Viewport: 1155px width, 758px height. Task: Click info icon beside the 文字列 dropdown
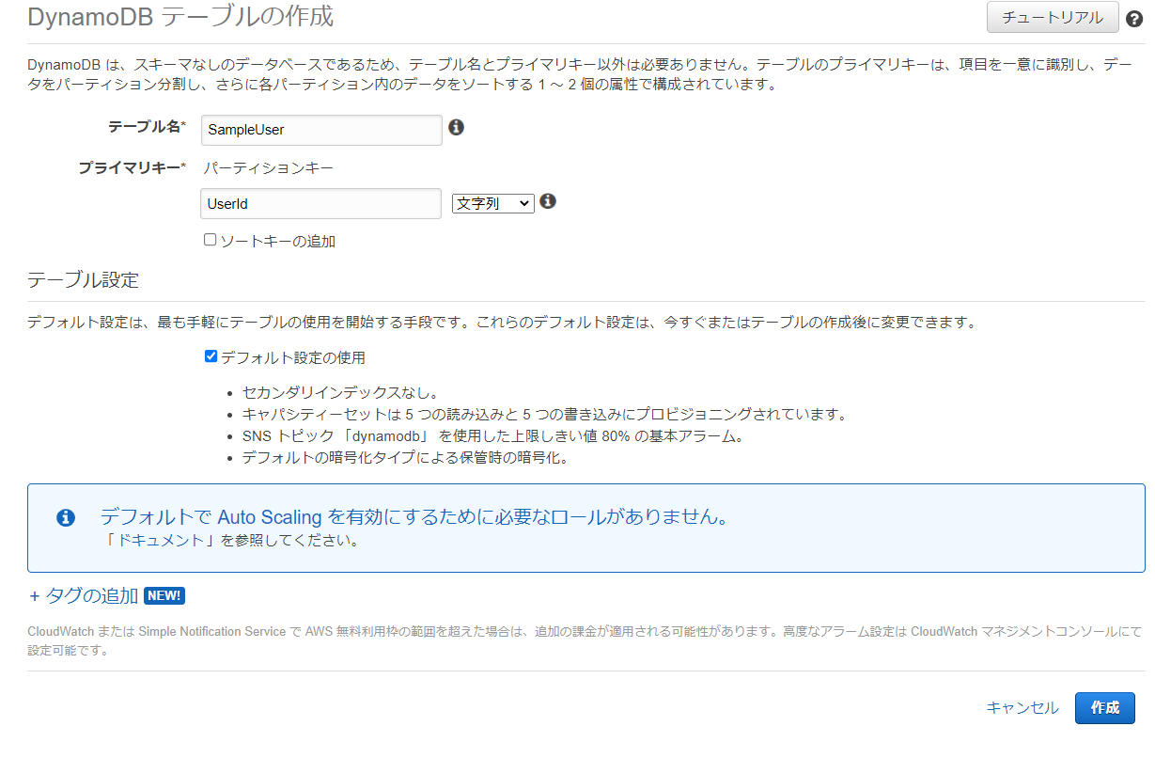click(548, 201)
